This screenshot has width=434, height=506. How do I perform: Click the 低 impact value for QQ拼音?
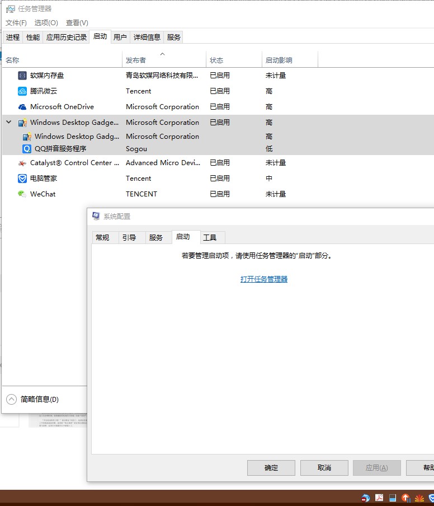click(x=269, y=149)
